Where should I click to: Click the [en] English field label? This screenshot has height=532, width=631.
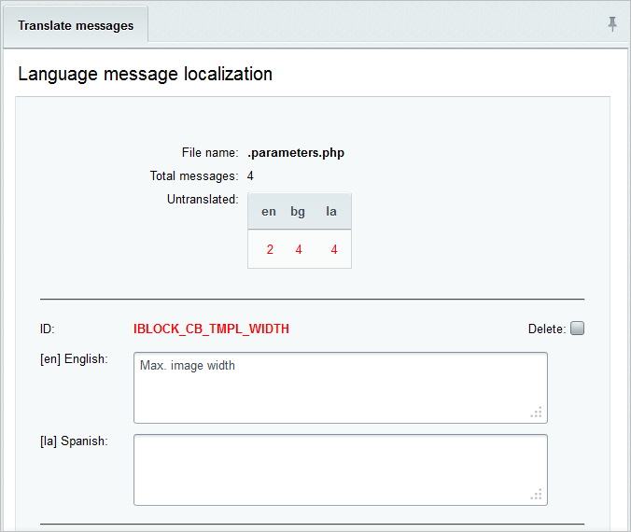point(74,359)
